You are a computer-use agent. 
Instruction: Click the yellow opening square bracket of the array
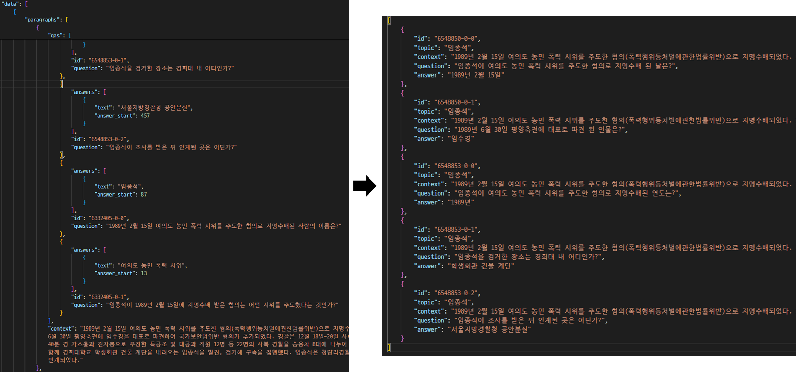pyautogui.click(x=389, y=21)
